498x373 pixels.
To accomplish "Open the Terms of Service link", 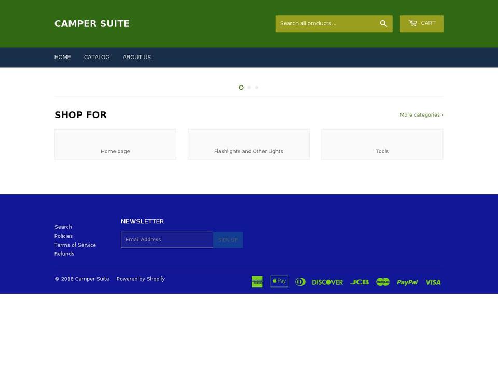I will [x=75, y=245].
